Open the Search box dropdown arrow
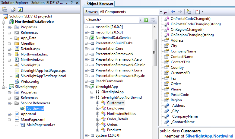The image size is (235, 139). (140, 20)
